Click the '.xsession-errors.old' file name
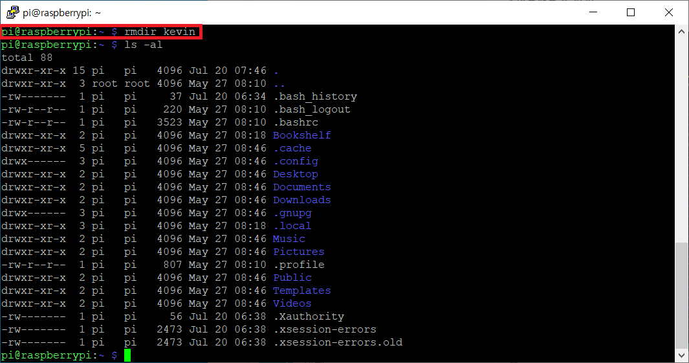 [338, 342]
